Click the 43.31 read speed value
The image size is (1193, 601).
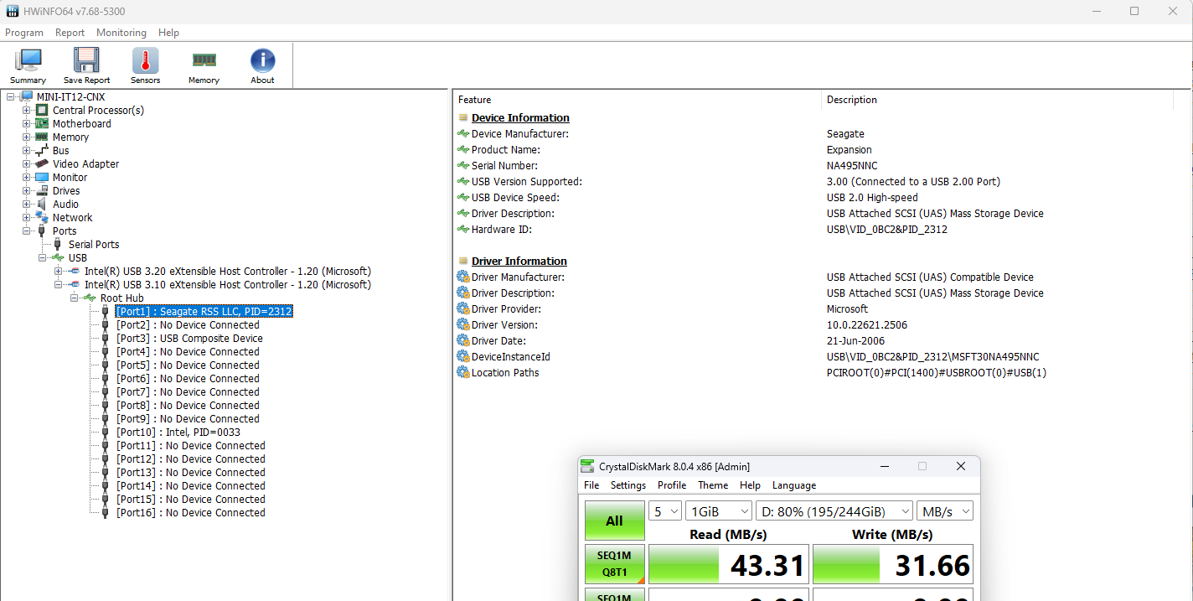767,566
